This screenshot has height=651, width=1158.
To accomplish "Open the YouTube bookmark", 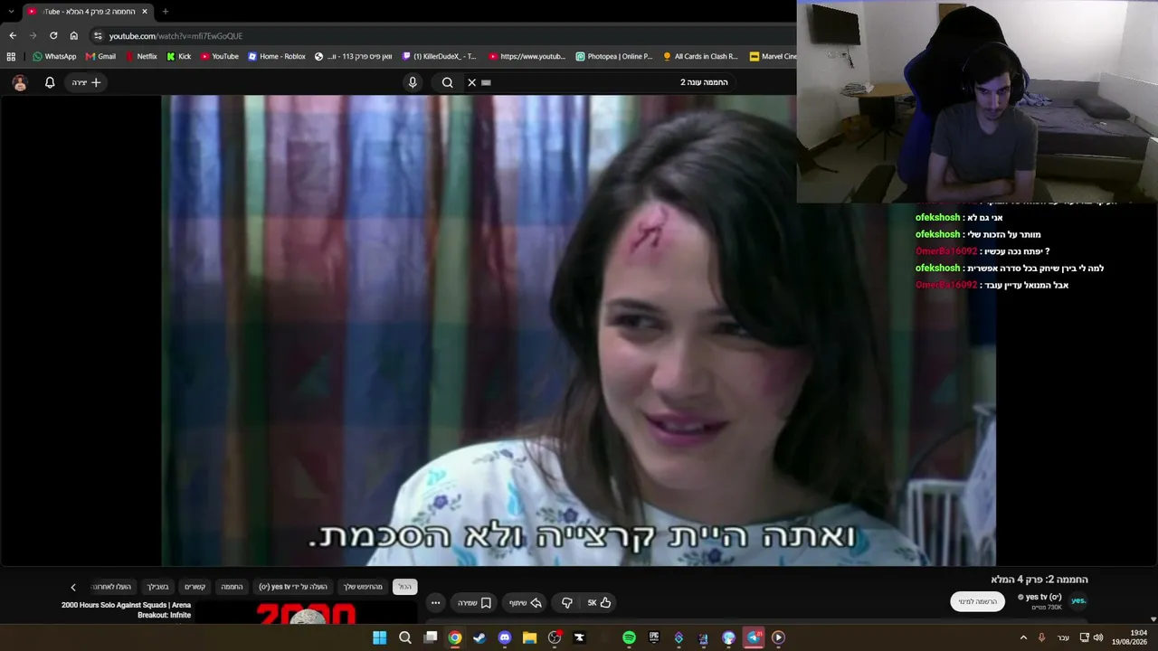I will (x=220, y=56).
